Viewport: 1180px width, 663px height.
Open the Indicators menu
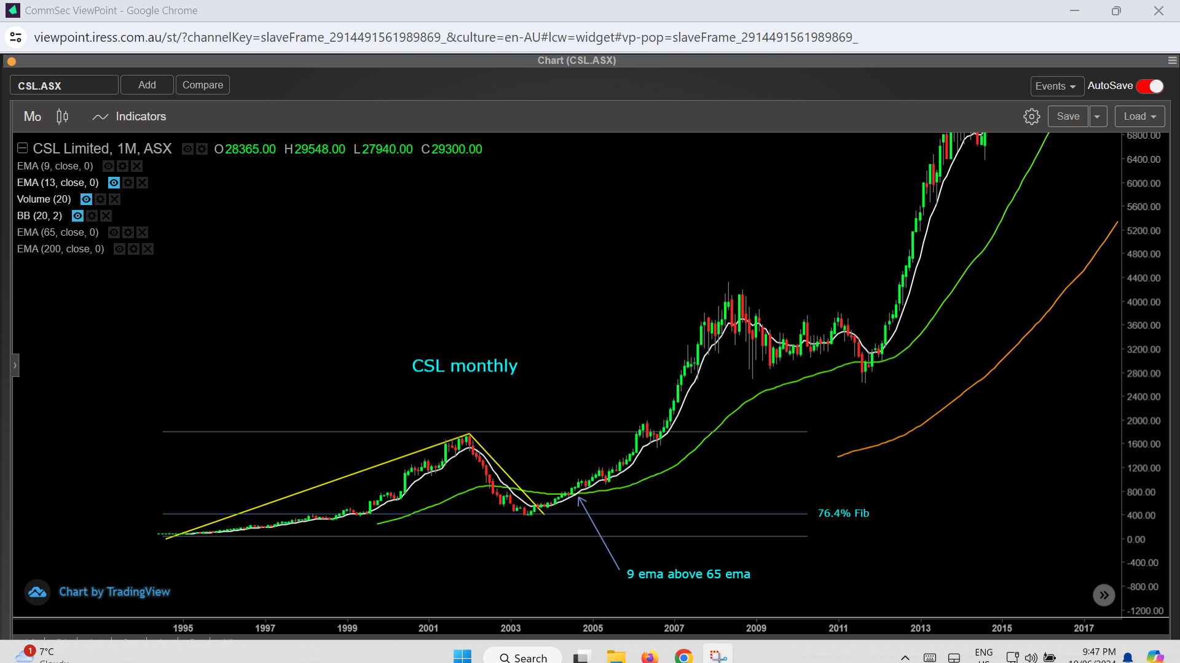pos(129,117)
